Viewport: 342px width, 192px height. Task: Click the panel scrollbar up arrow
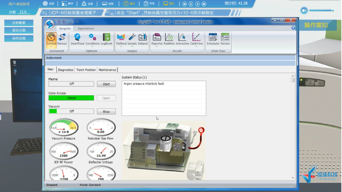293,76
